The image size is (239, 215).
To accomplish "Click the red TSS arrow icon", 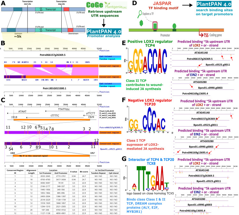I will click(x=201, y=34).
